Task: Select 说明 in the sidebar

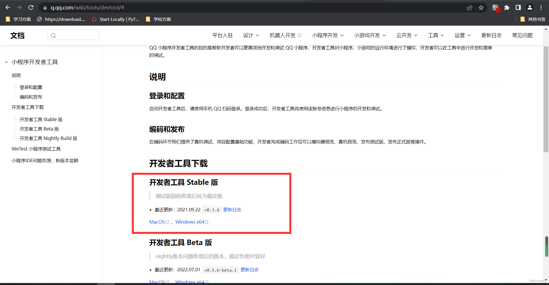Action: click(x=16, y=75)
